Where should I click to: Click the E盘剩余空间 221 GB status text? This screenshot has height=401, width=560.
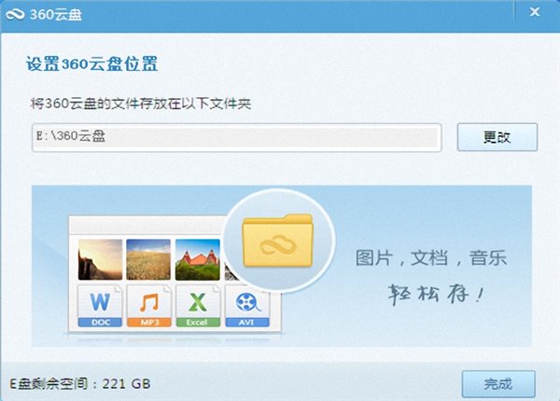(80, 384)
